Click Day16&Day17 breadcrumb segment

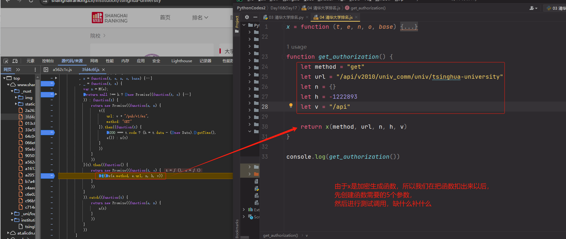click(x=283, y=8)
